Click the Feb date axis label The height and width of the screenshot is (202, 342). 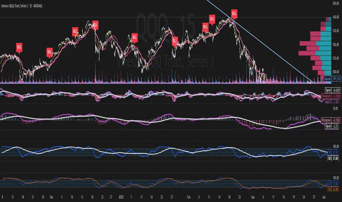[x=189, y=197]
